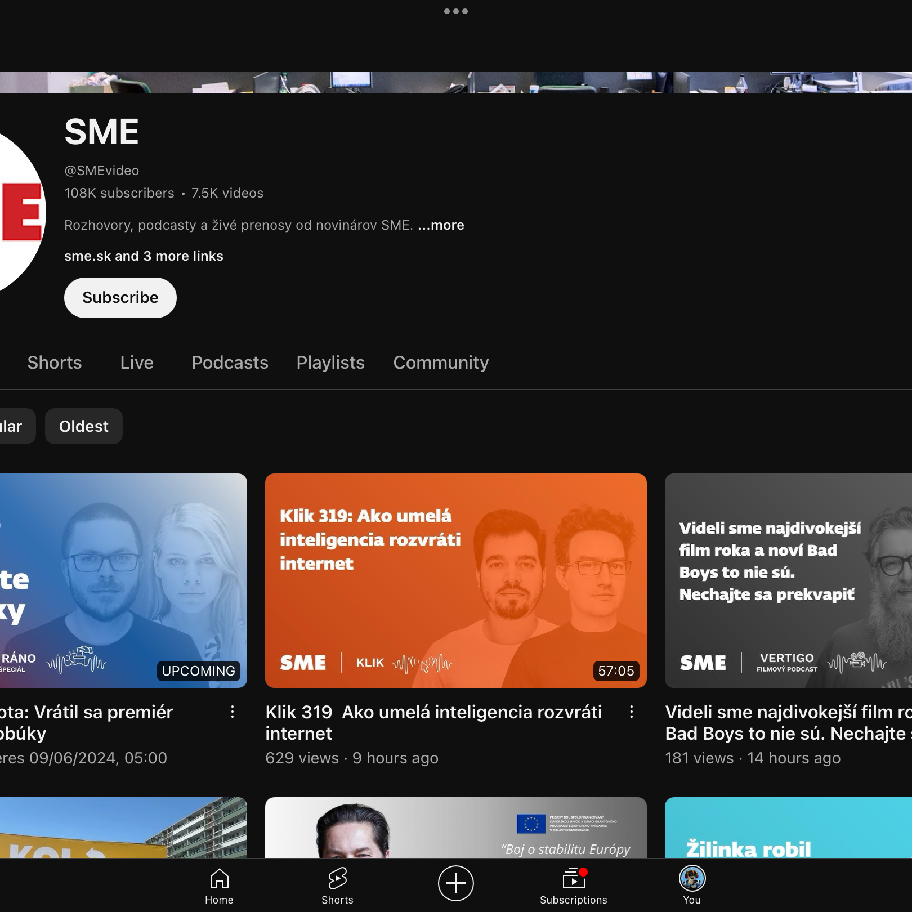This screenshot has width=912, height=912.
Task: Open the Home tab icon
Action: coord(219,885)
